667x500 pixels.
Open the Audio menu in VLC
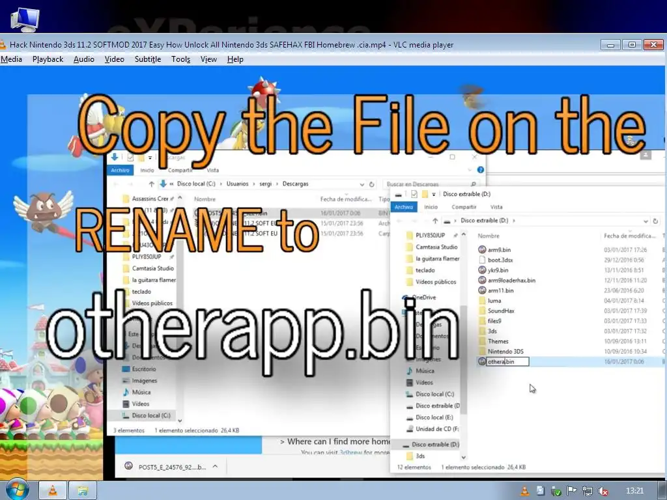(84, 59)
